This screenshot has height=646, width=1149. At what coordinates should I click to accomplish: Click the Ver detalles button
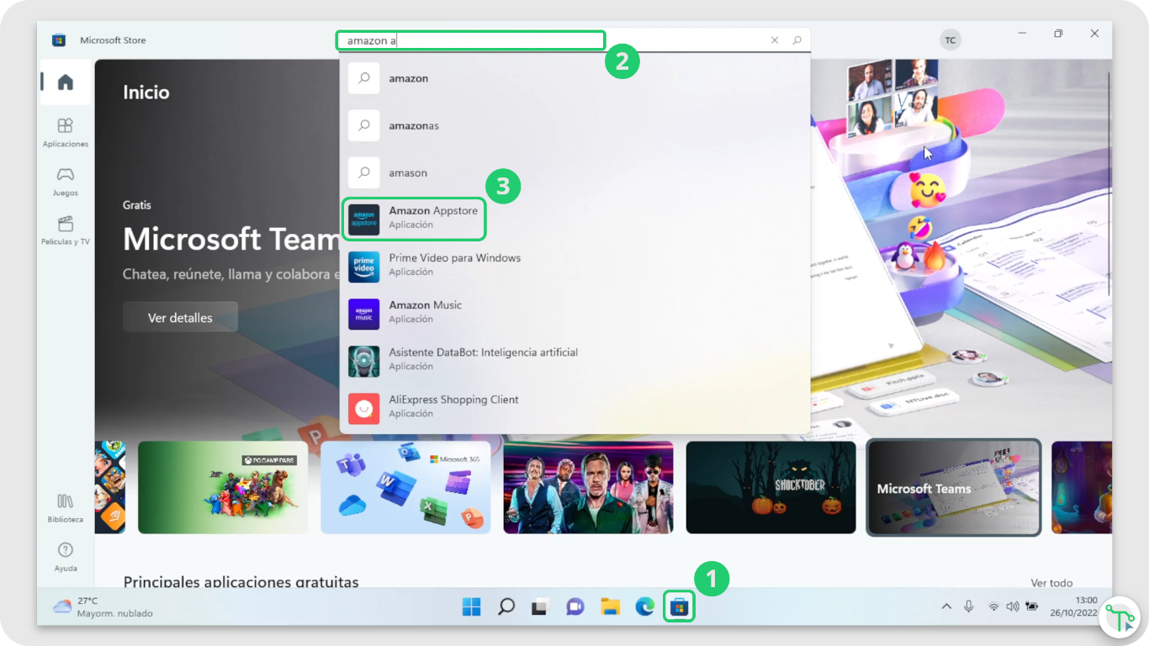(180, 318)
